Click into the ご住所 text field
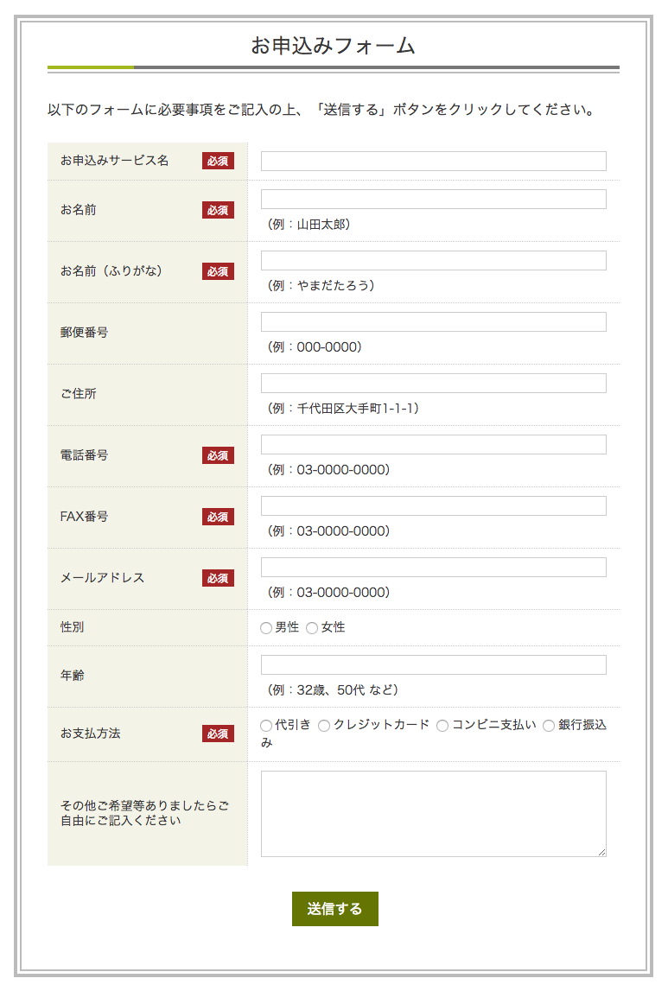Image resolution: width=668 pixels, height=991 pixels. click(x=433, y=384)
